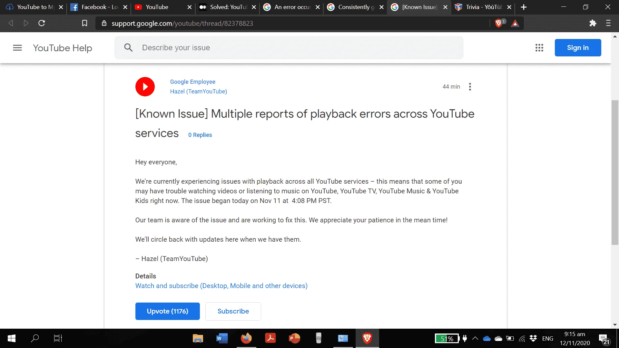Switch to the YouTube tab

pyautogui.click(x=163, y=7)
